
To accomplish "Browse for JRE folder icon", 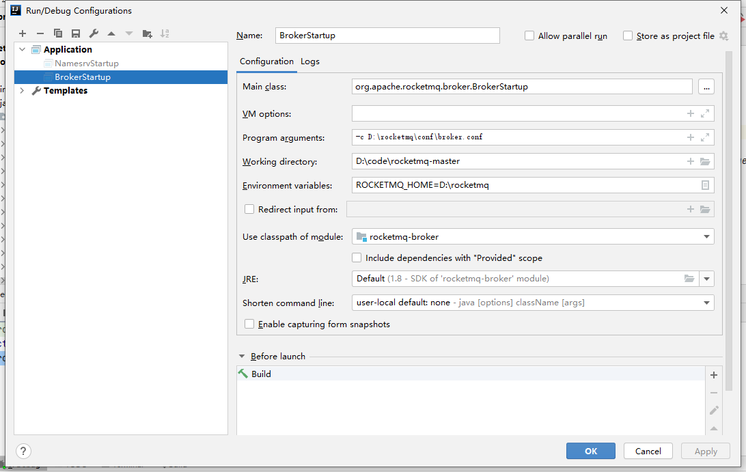I will point(689,278).
